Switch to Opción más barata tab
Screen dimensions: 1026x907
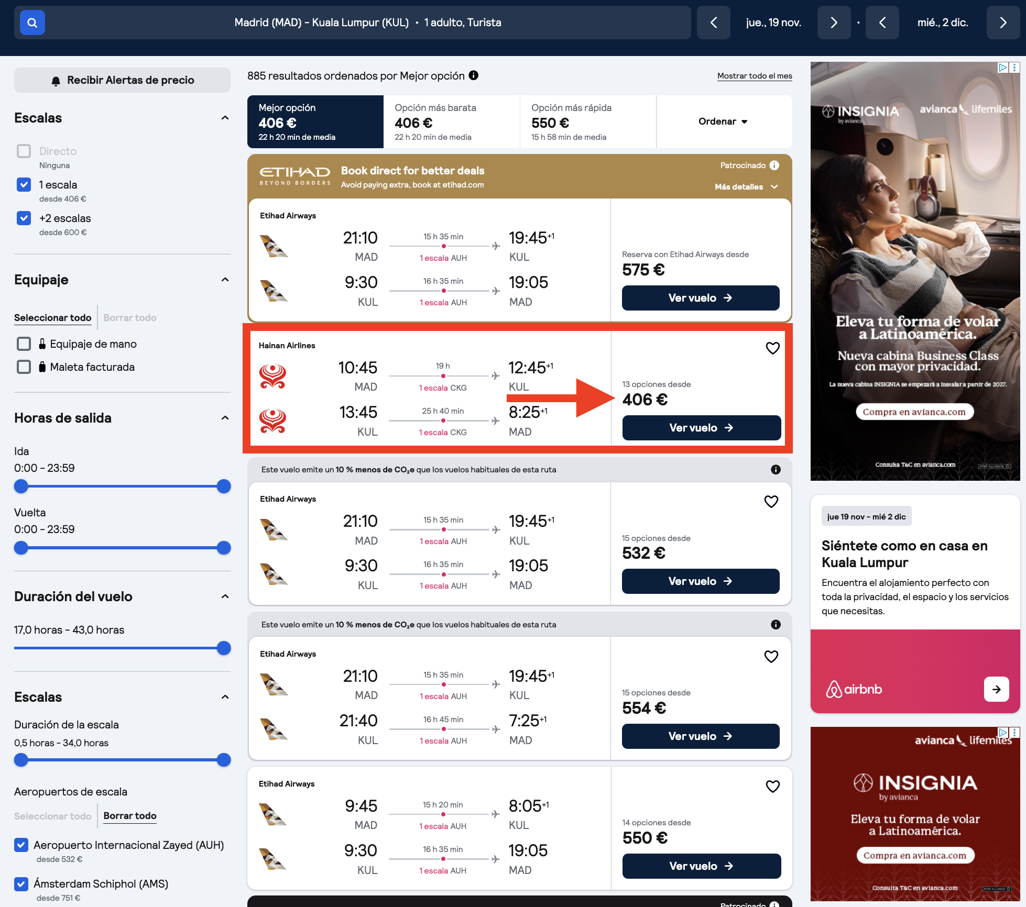pyautogui.click(x=452, y=121)
